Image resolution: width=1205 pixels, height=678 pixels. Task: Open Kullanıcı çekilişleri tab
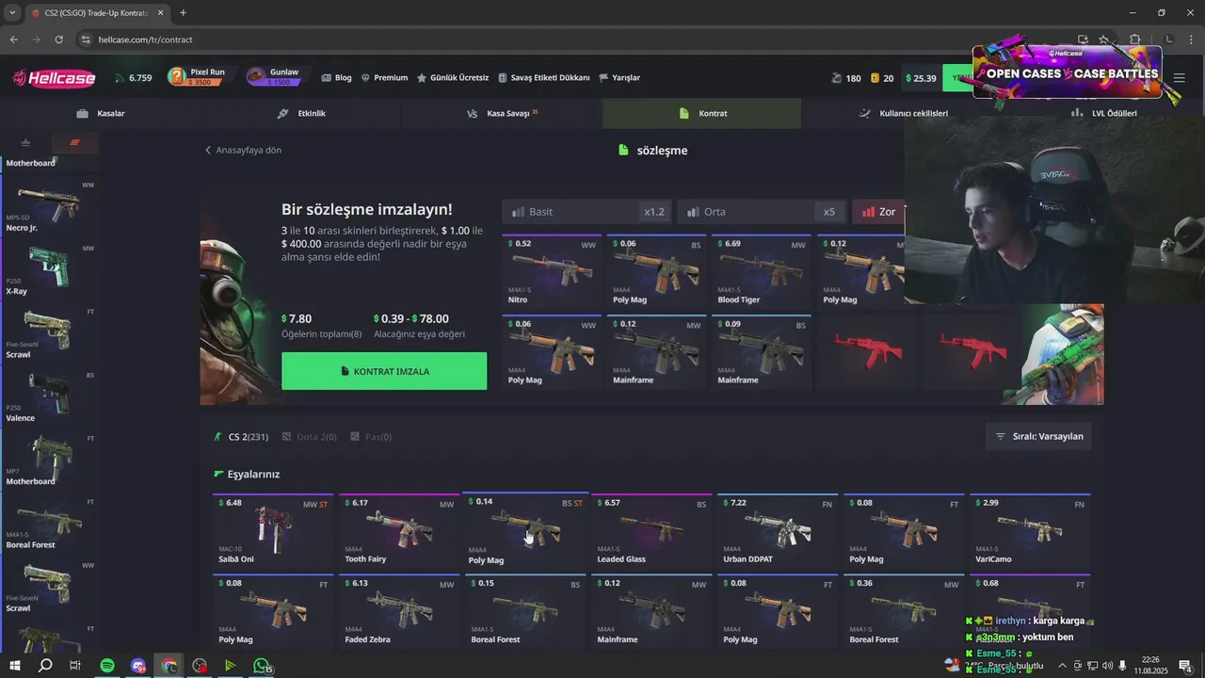tap(903, 113)
